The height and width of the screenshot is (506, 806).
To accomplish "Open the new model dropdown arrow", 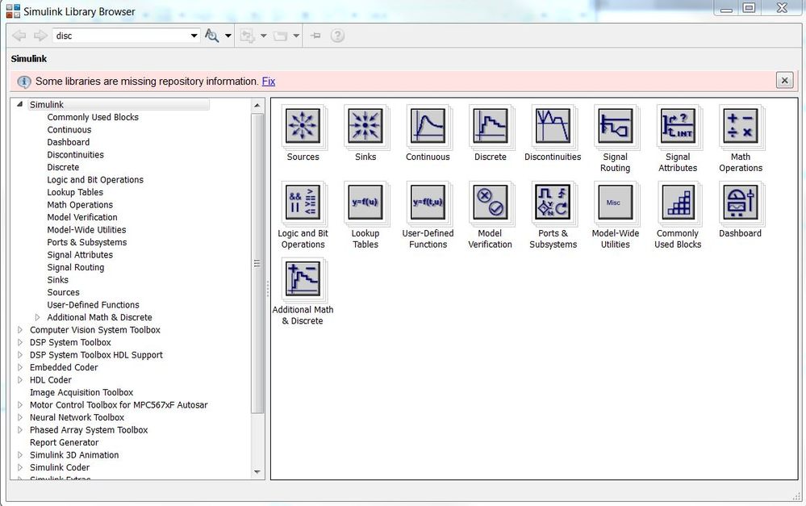I will (263, 36).
